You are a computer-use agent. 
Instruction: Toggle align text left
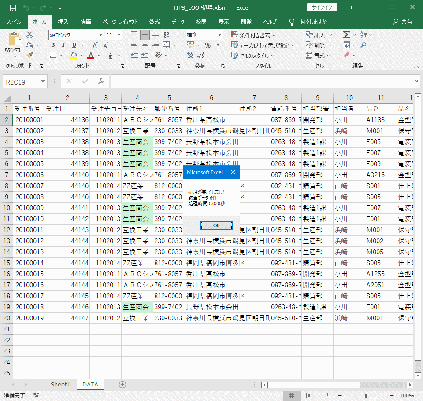point(134,45)
